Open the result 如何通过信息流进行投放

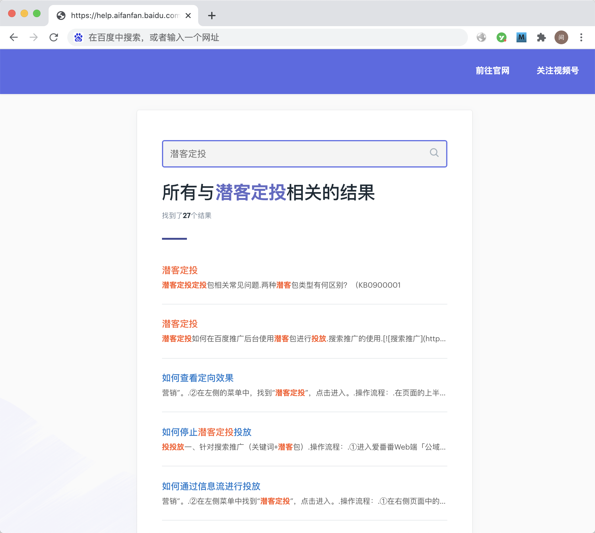pyautogui.click(x=211, y=486)
